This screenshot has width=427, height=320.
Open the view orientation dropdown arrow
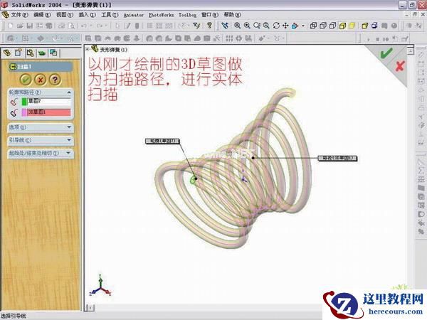303,26
